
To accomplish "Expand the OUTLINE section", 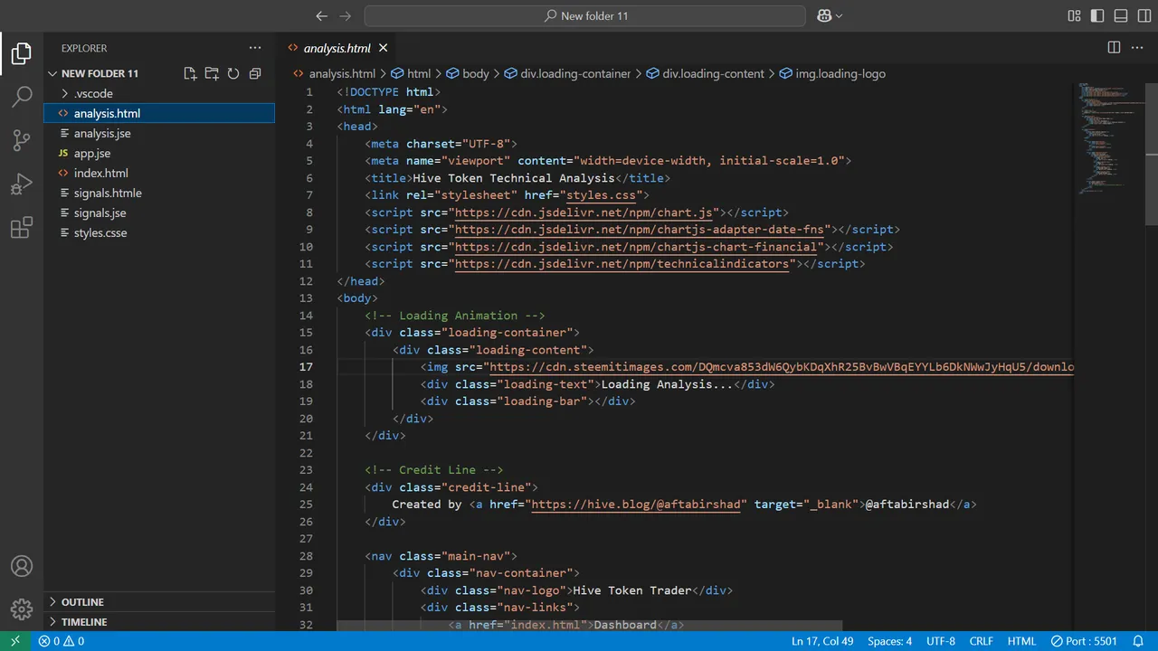I will (x=159, y=601).
